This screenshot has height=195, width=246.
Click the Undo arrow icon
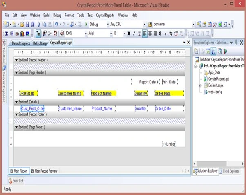point(56,25)
